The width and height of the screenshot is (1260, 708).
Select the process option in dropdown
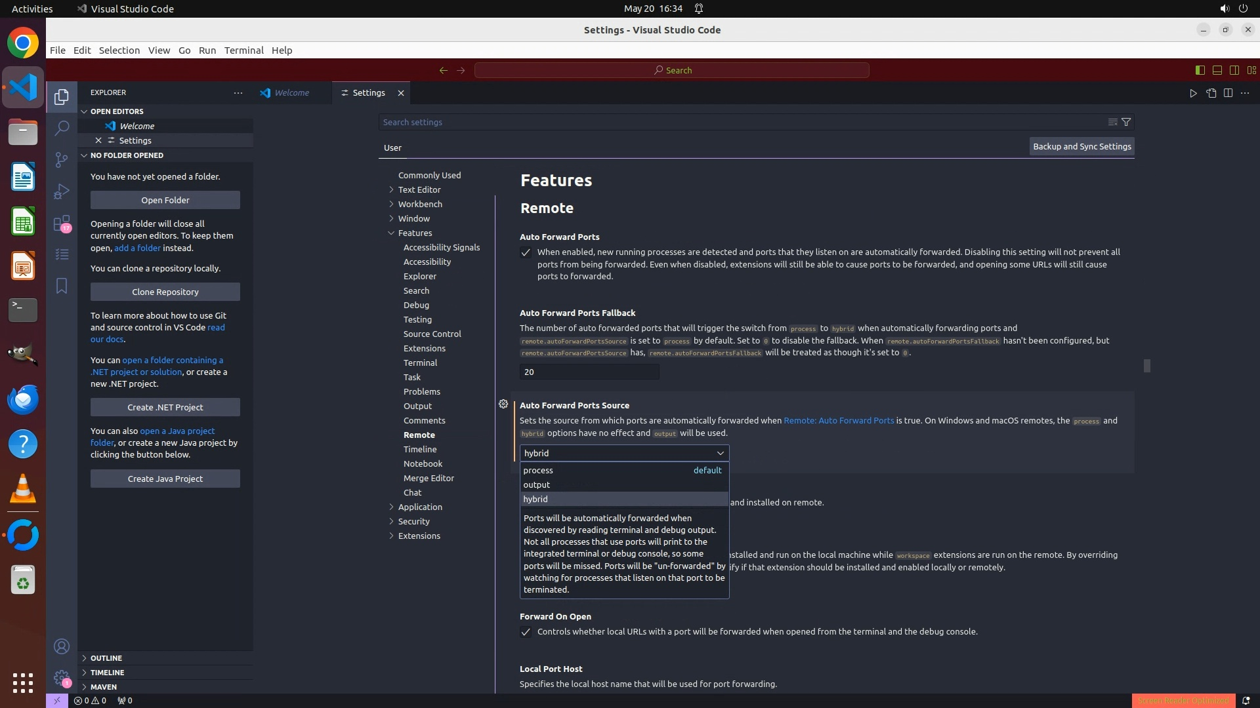538,471
